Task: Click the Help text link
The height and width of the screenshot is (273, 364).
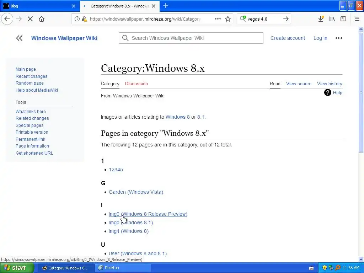Action: tap(338, 93)
